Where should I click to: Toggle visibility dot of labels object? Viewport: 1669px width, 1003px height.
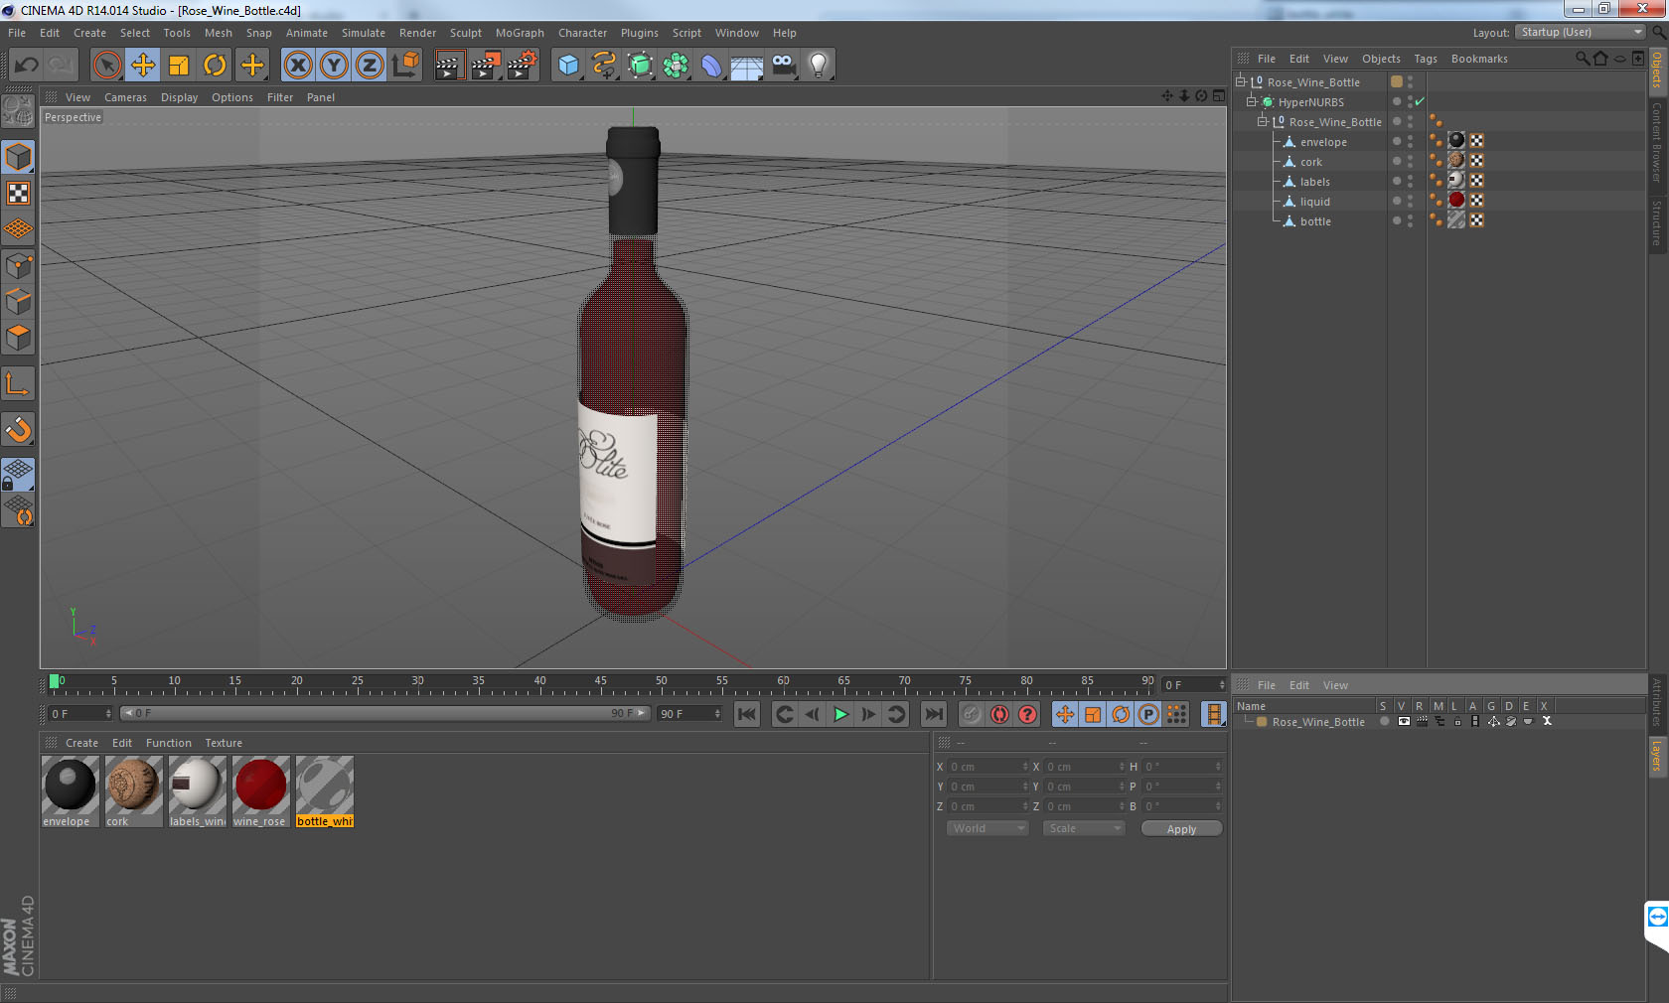[x=1397, y=181]
